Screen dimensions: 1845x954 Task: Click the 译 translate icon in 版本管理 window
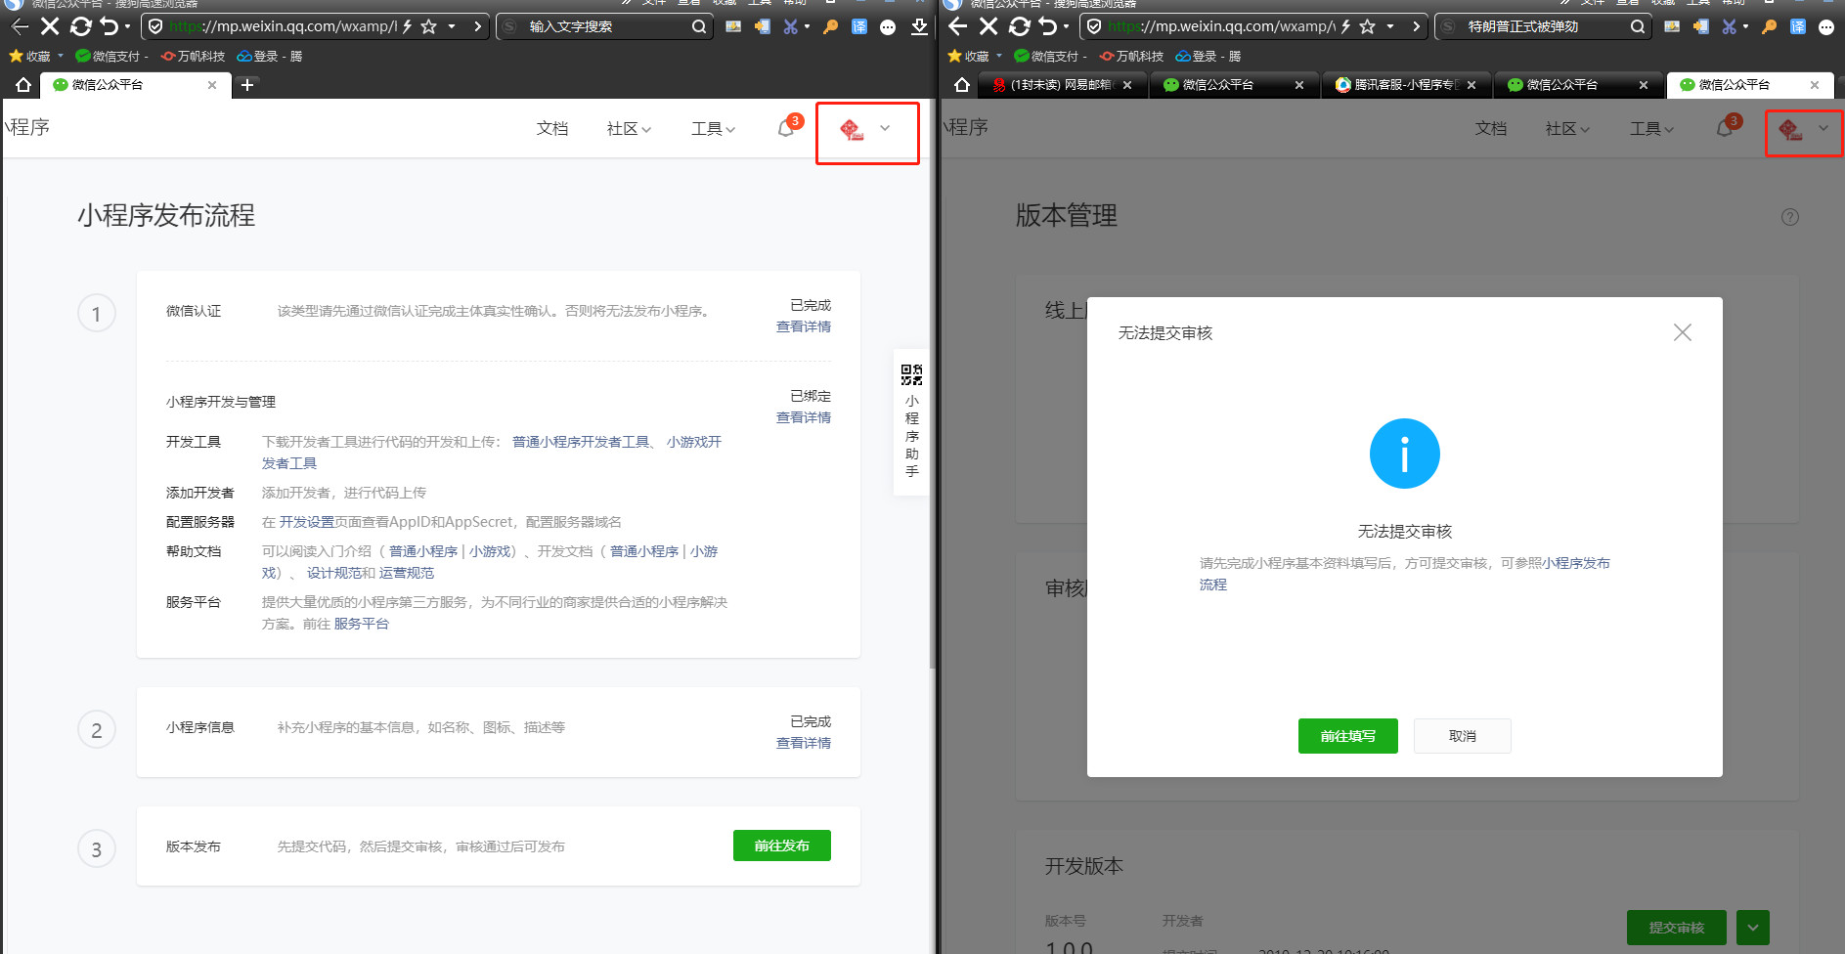click(1797, 26)
